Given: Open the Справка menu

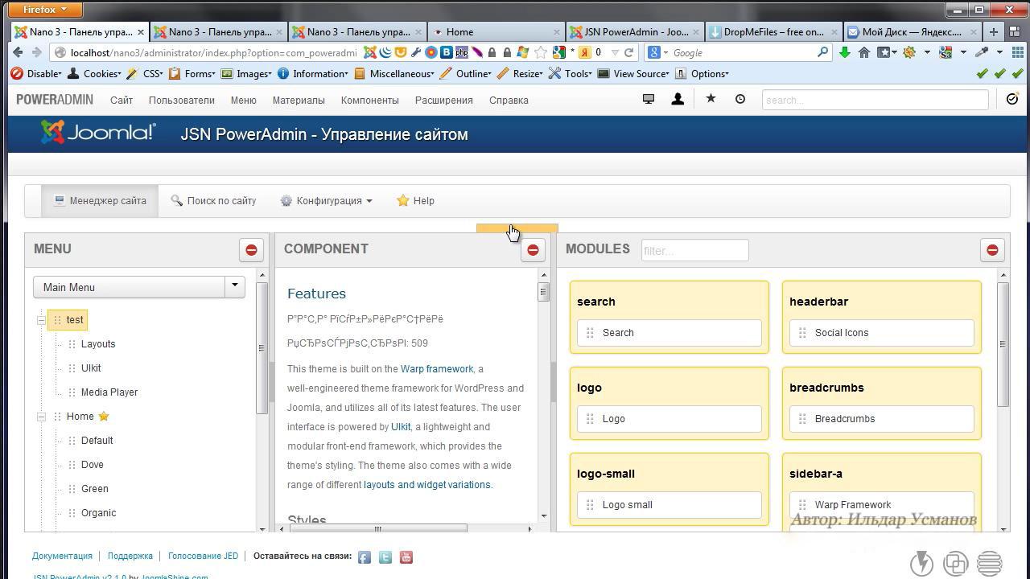Looking at the screenshot, I should point(509,100).
